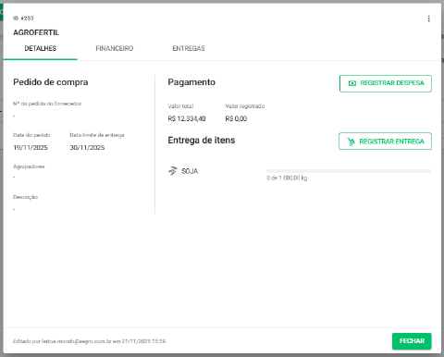
Task: Switch to the DETALHES tab
Action: pyautogui.click(x=40, y=48)
